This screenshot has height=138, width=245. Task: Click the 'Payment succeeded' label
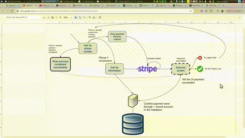pos(181,60)
